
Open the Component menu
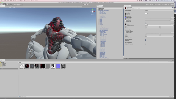(x=27, y=1)
